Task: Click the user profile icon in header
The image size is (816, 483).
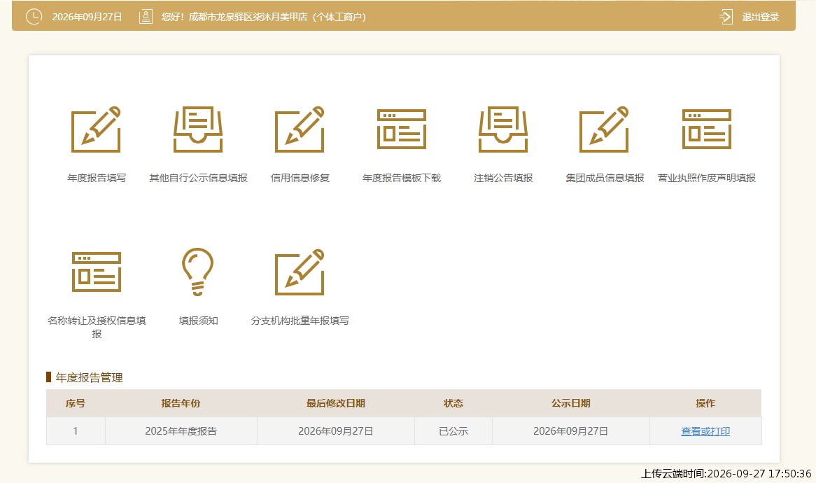Action: pyautogui.click(x=146, y=17)
